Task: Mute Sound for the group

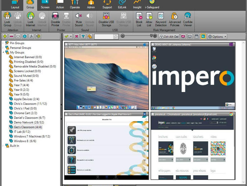Action: click(79, 19)
